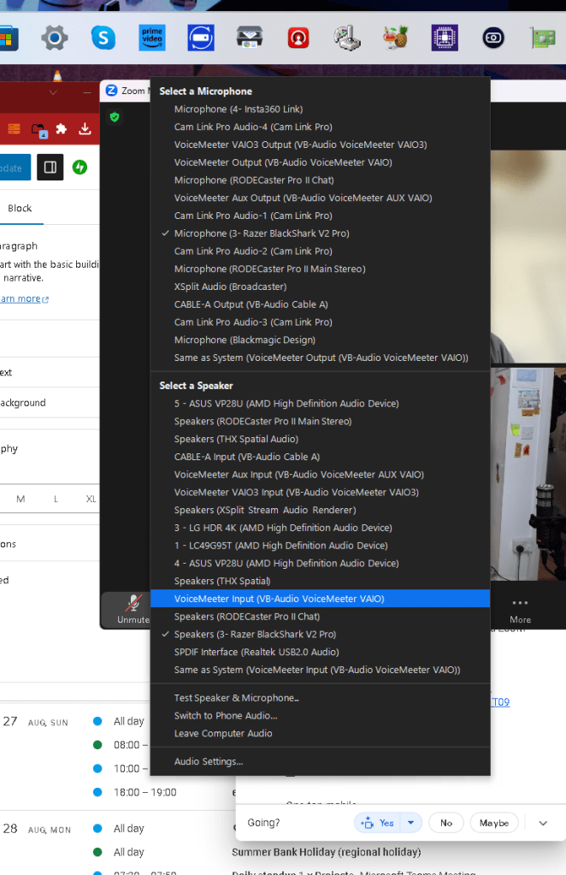Image resolution: width=566 pixels, height=875 pixels.
Task: Toggle the settings sidebar panel icon
Action: pyautogui.click(x=50, y=168)
